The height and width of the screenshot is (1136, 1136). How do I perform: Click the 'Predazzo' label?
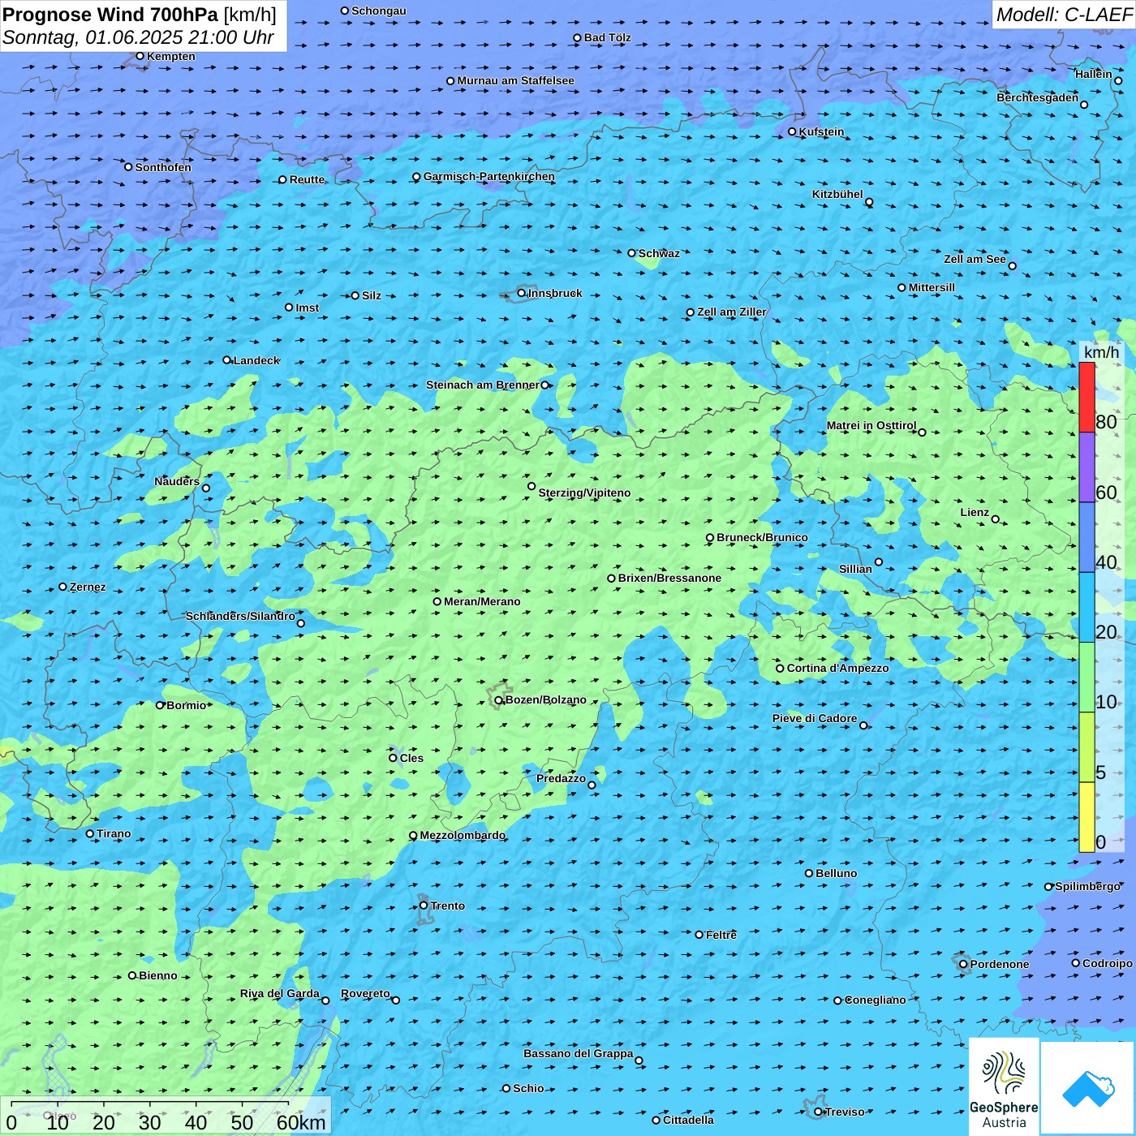click(x=561, y=778)
